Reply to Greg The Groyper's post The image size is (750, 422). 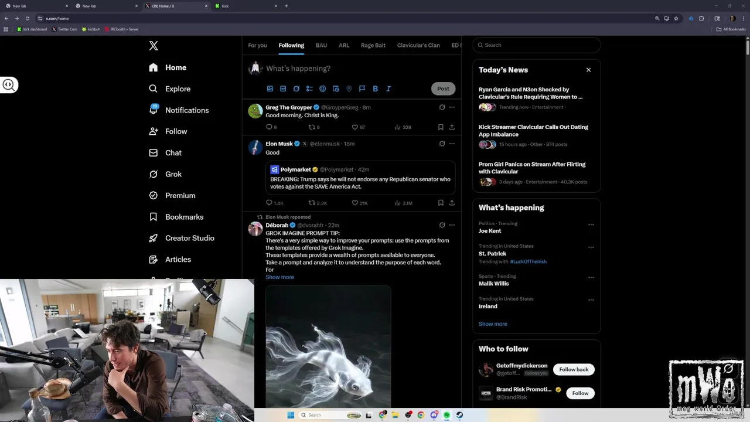coord(270,127)
